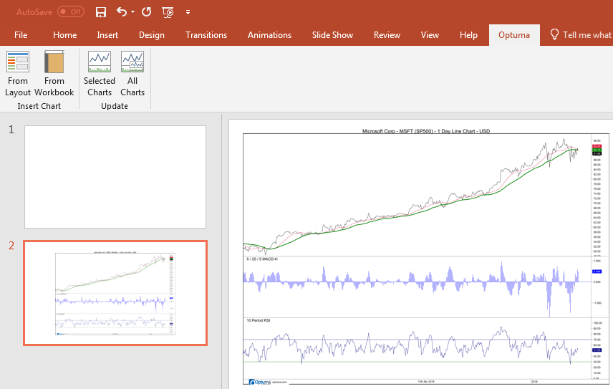
Task: Open the Insert ribbon tab
Action: point(107,35)
